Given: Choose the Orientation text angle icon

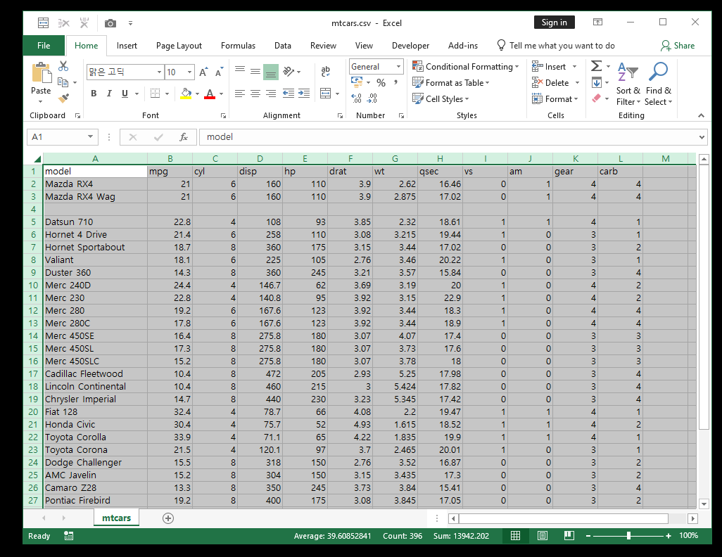Looking at the screenshot, I should coord(289,71).
